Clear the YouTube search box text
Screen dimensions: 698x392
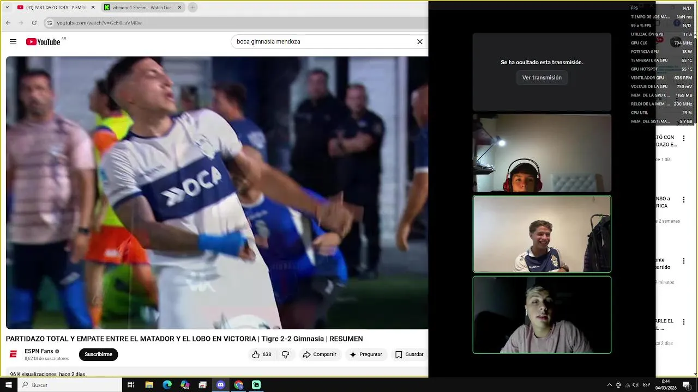click(420, 42)
